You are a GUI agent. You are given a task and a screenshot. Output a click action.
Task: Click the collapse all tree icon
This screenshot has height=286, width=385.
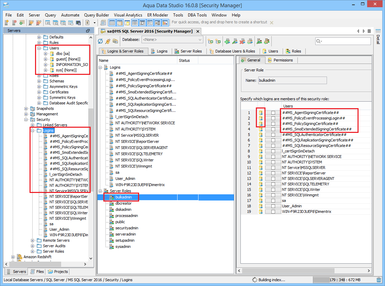click(x=218, y=41)
